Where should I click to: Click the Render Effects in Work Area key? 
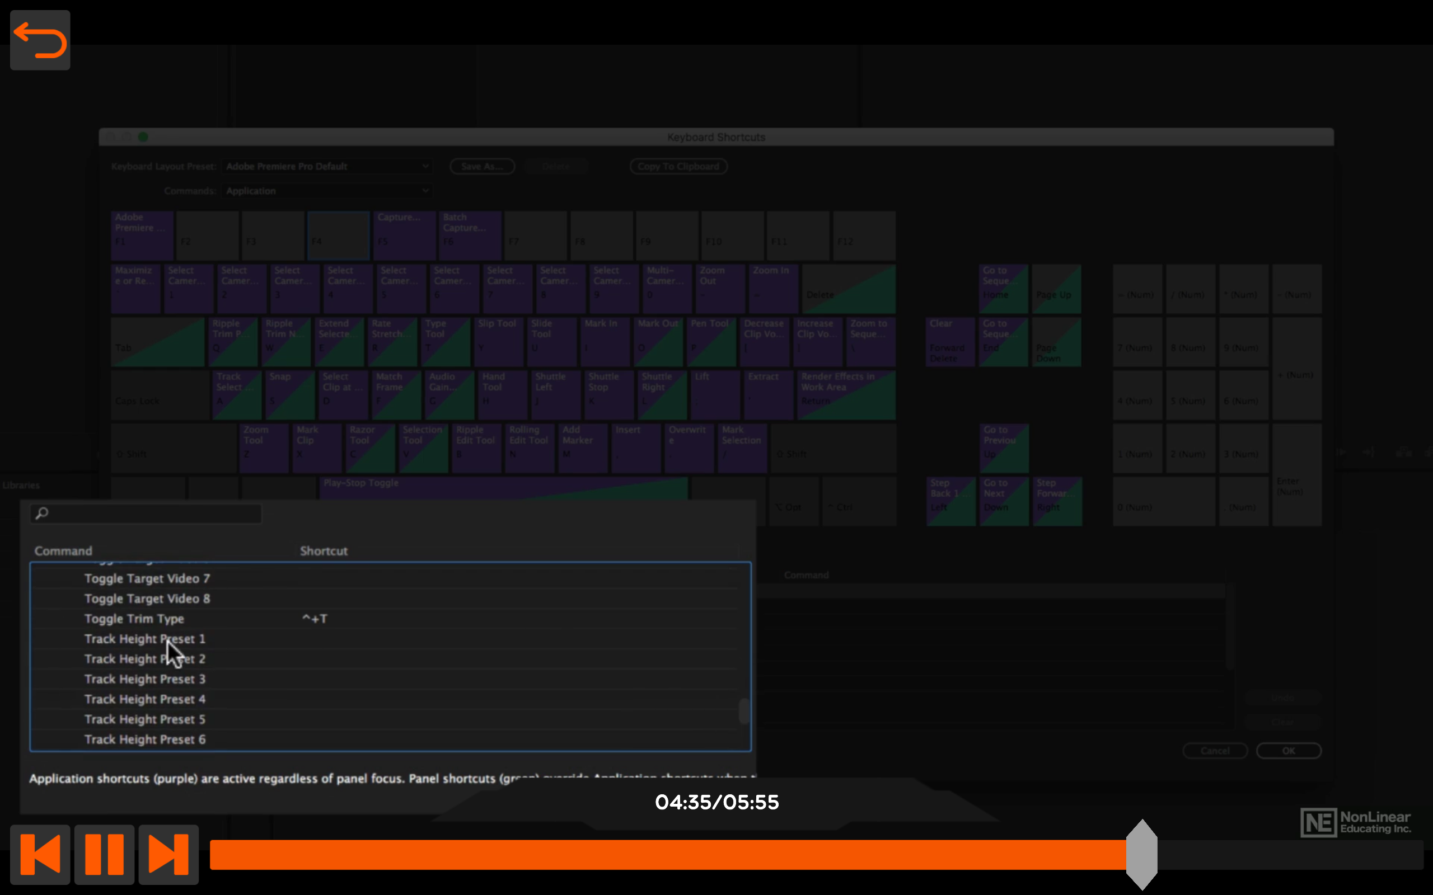coord(846,395)
